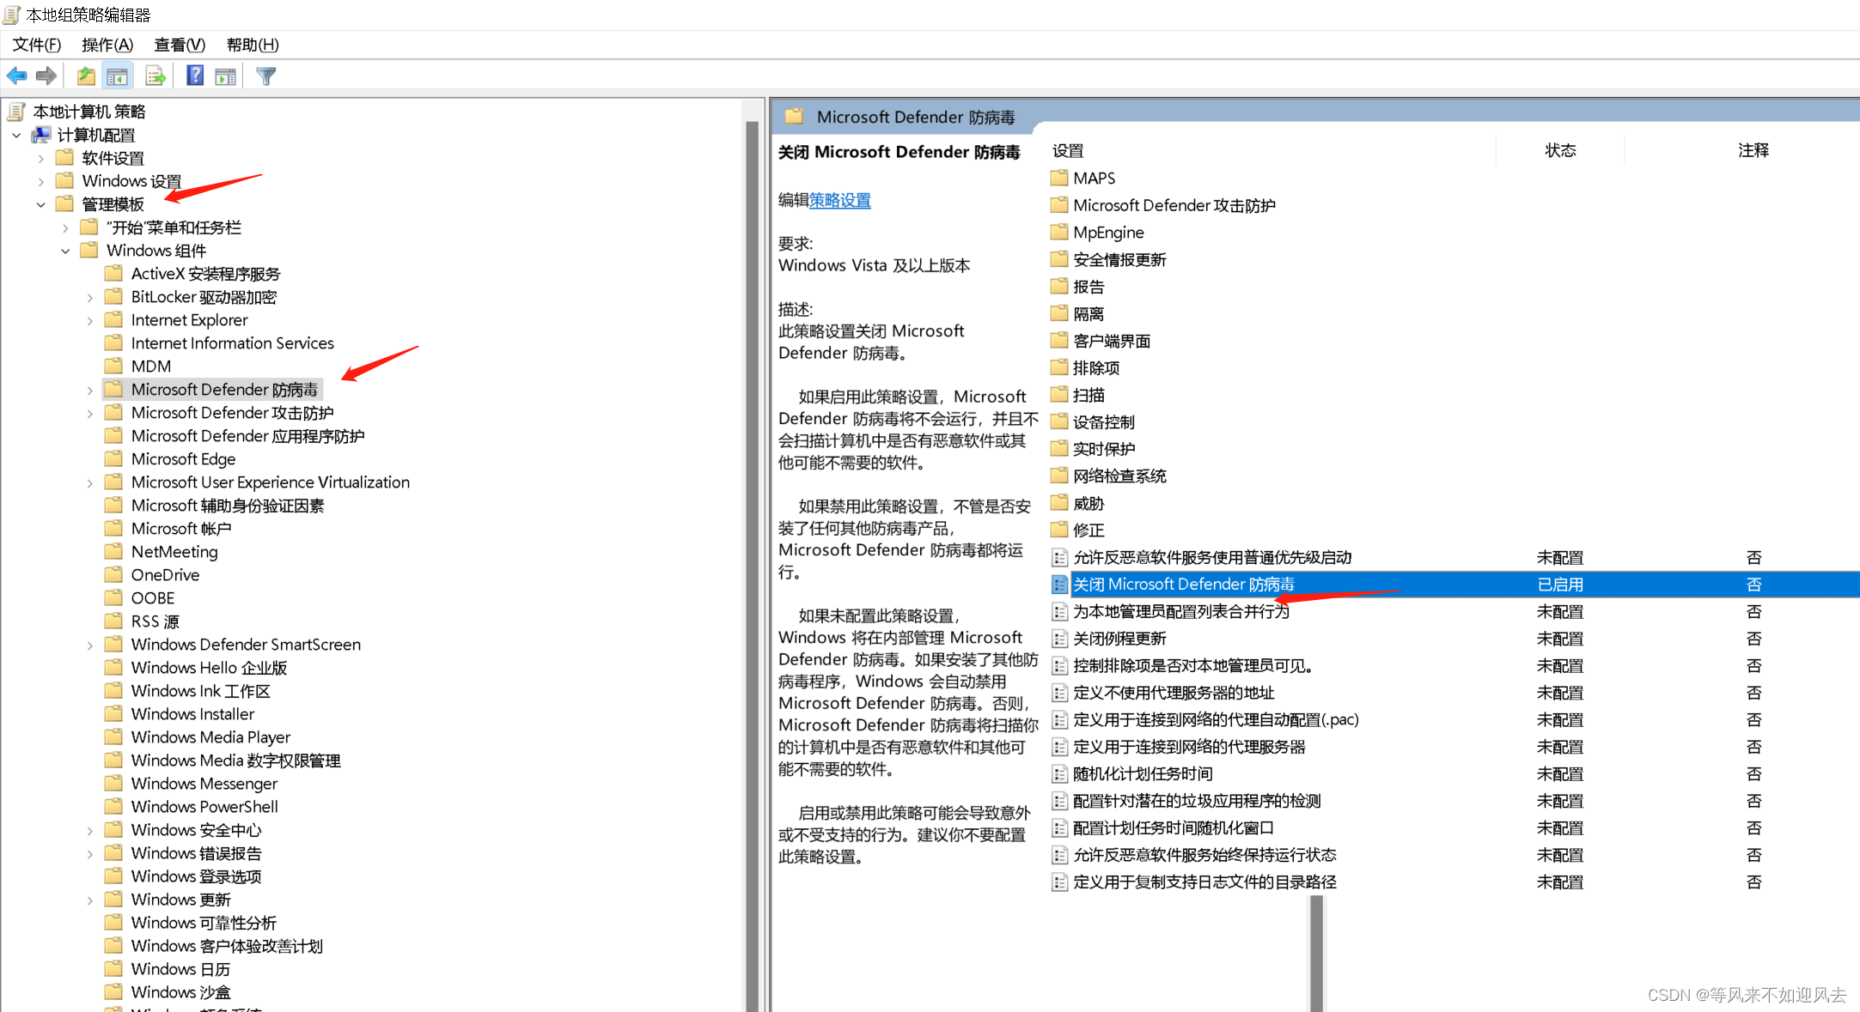Open the 修正 folder icon
This screenshot has height=1012, width=1860.
[1059, 530]
